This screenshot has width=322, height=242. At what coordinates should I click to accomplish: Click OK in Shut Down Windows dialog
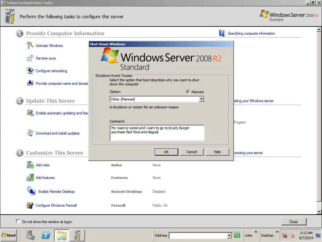[166, 152]
